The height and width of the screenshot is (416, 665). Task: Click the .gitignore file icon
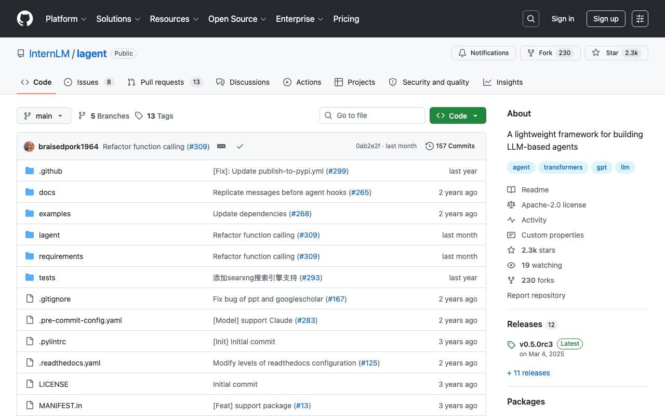tap(30, 299)
